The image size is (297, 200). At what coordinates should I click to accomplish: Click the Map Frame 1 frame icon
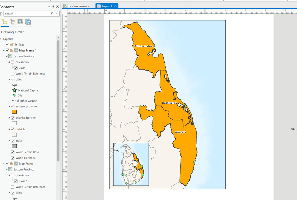tap(16, 50)
